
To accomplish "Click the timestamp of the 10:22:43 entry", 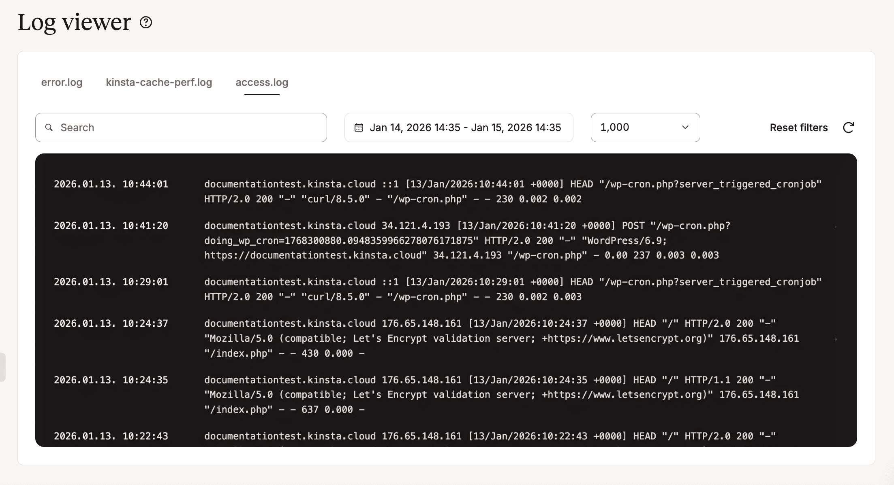I will pyautogui.click(x=111, y=436).
